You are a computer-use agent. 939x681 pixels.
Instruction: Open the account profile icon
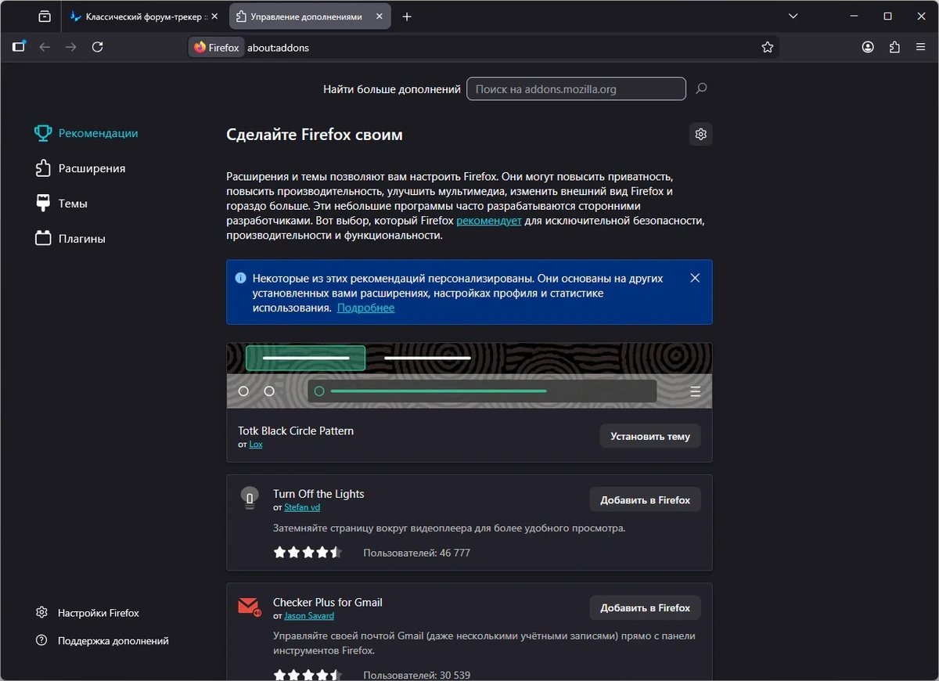[x=868, y=47]
